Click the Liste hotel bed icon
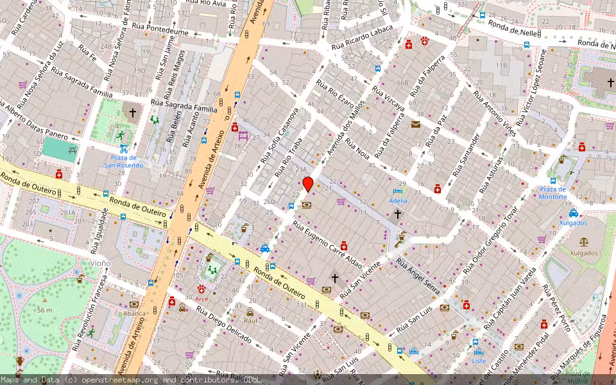This screenshot has width=616, height=385. [x=479, y=352]
